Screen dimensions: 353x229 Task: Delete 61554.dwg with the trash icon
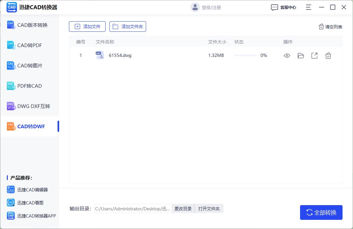[x=328, y=56]
